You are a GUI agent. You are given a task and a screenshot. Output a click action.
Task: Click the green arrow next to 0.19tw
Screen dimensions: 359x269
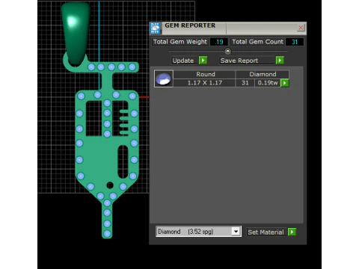coord(285,83)
